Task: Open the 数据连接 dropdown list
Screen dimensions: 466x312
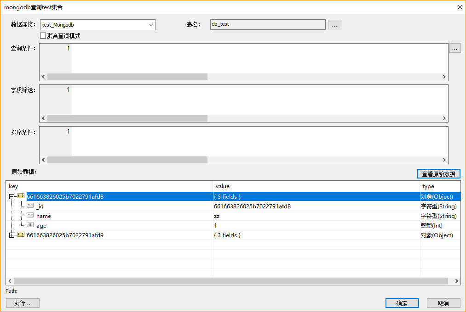Action: pos(151,25)
